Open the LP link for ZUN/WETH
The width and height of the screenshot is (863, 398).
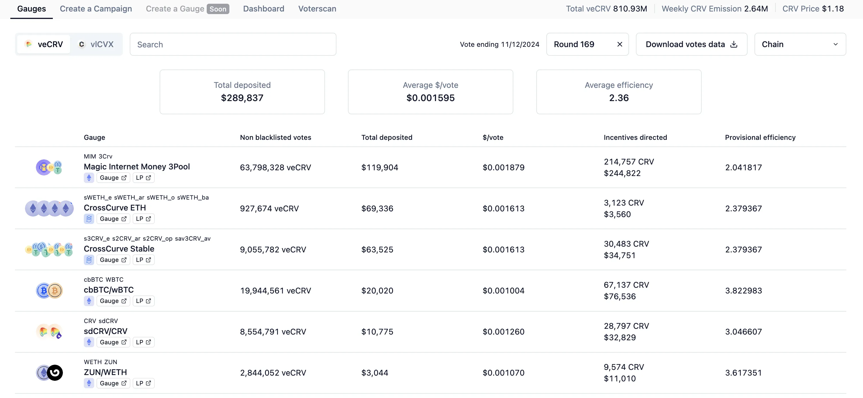(x=143, y=383)
